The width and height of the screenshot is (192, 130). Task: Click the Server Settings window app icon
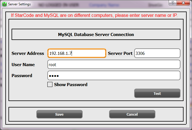(x=4, y=4)
